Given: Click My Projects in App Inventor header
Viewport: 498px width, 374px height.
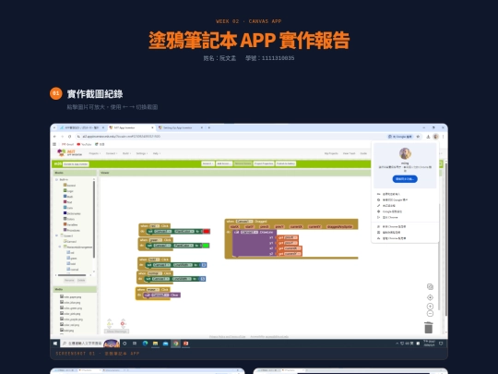Looking at the screenshot, I should (x=331, y=153).
